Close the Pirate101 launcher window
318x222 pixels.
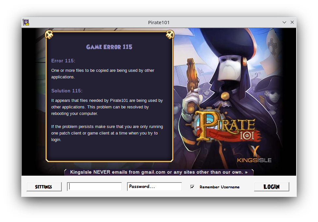coord(292,23)
